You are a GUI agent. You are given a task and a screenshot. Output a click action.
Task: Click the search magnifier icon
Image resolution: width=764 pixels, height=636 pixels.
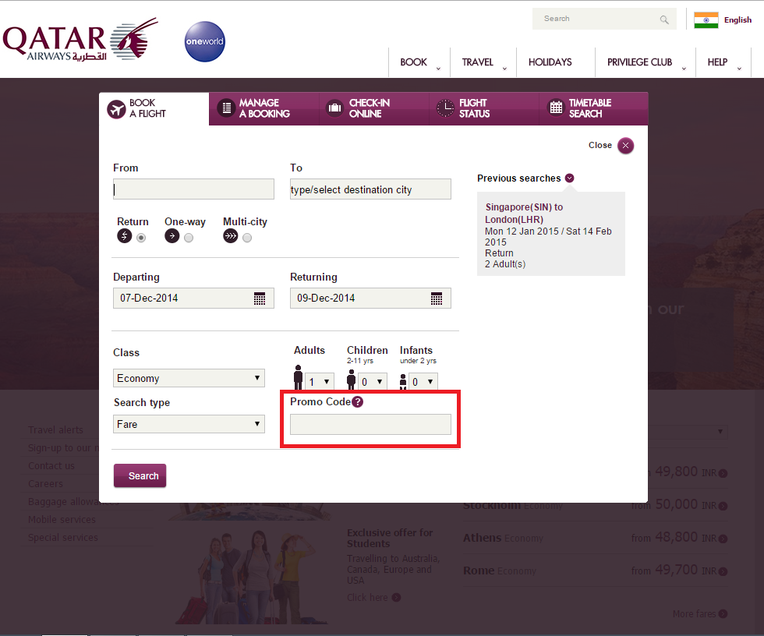click(x=664, y=19)
